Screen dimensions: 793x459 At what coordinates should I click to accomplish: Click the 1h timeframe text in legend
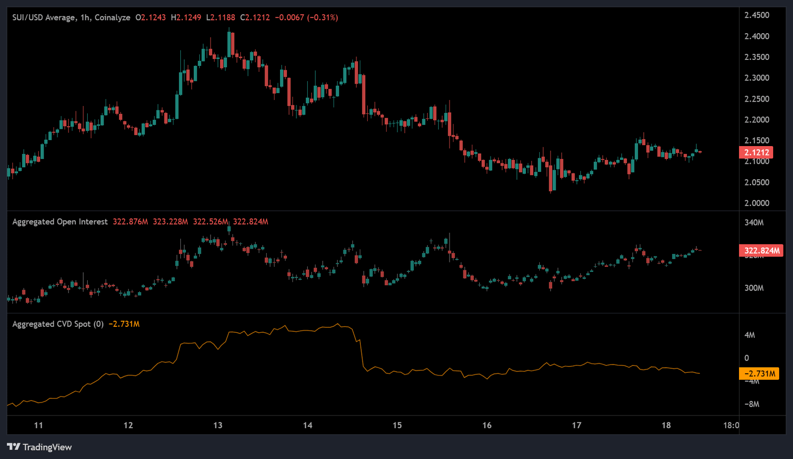[x=84, y=17]
